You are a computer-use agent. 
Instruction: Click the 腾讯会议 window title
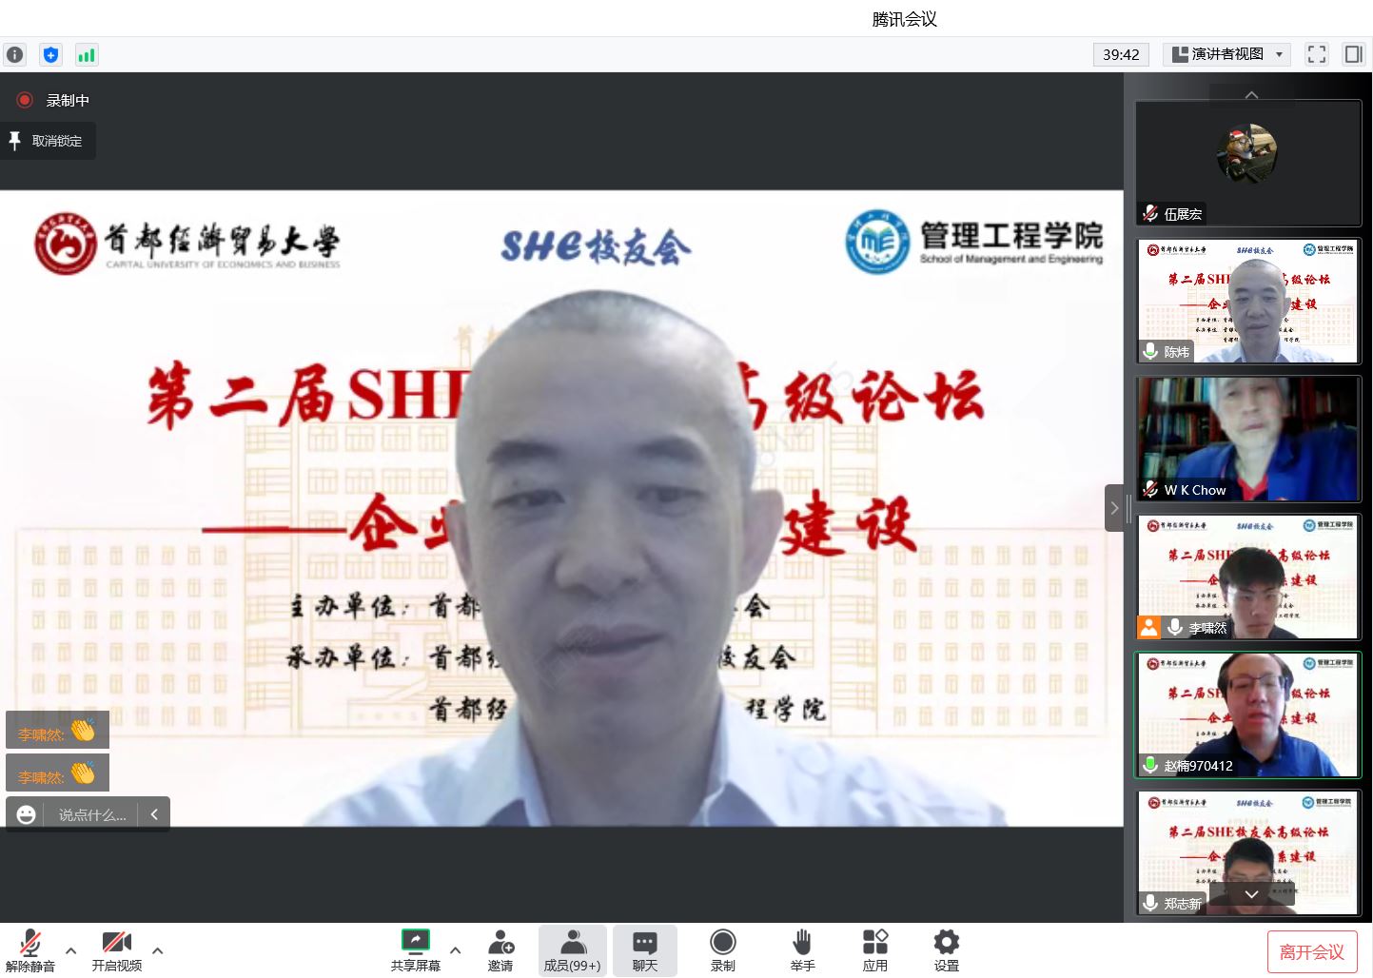pyautogui.click(x=905, y=19)
